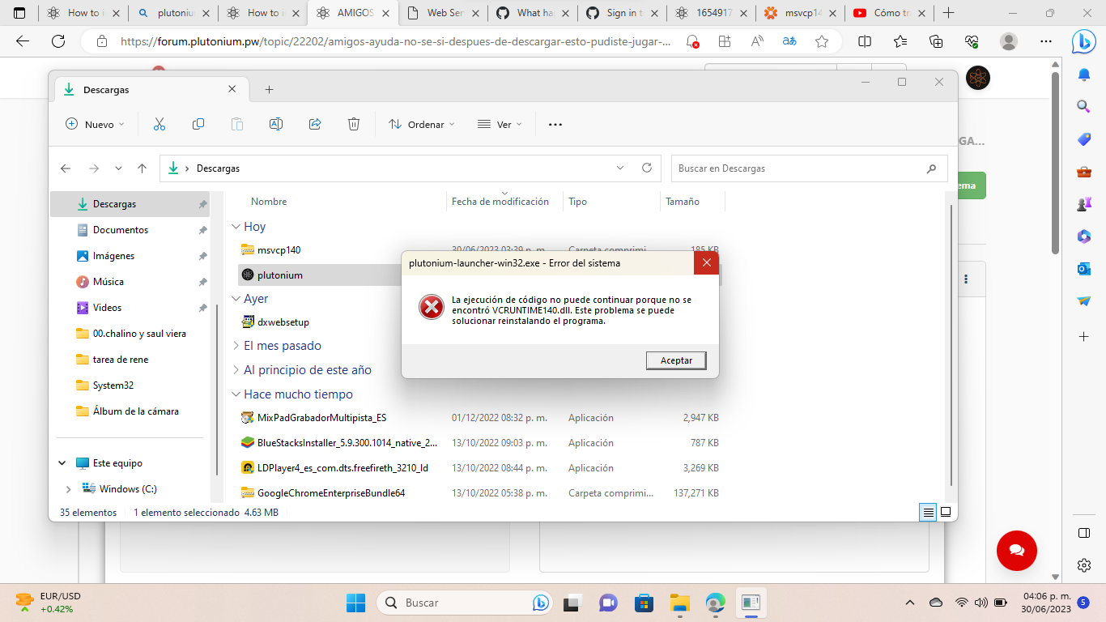Image resolution: width=1106 pixels, height=622 pixels.
Task: Add this page to Edge favorites star
Action: 822,41
